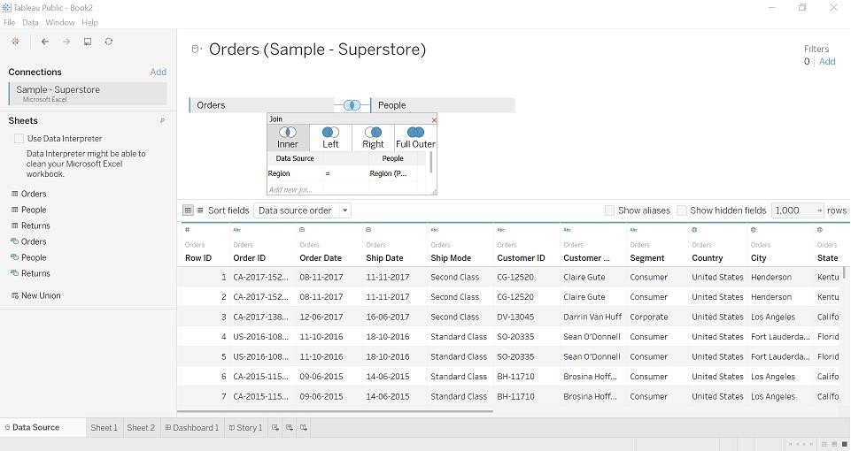Click the Abc type icon above Order ID

pos(237,230)
